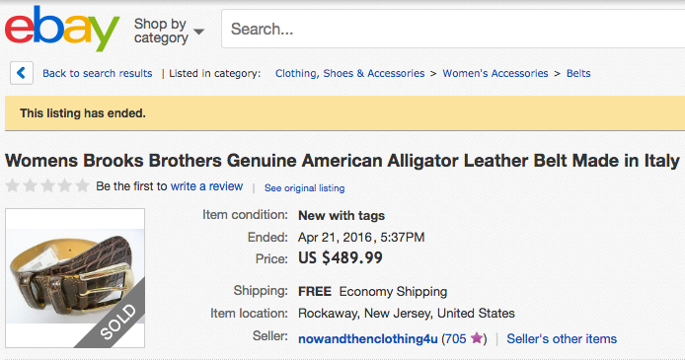Select the third rating star

click(47, 185)
